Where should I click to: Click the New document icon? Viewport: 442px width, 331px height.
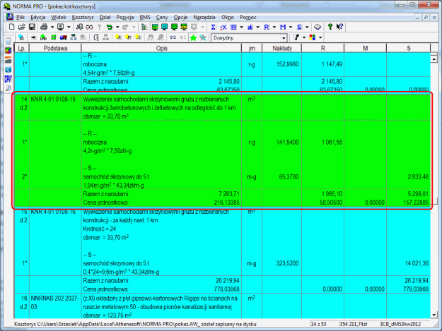(x=13, y=25)
